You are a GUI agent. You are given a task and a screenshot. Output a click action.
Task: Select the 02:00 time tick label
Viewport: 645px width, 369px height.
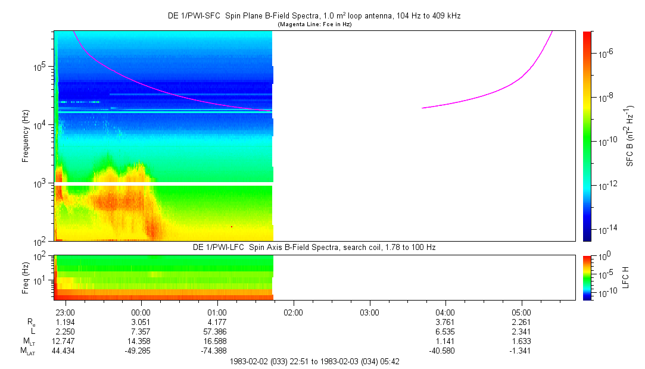[x=293, y=312]
